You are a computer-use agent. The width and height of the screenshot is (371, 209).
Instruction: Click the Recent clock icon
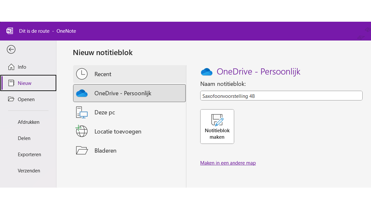[82, 74]
